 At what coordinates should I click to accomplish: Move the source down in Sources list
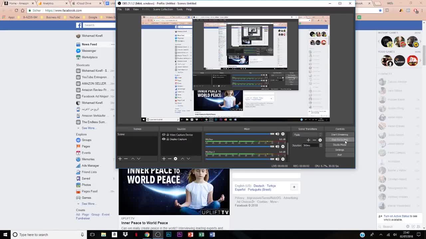pyautogui.click(x=188, y=159)
